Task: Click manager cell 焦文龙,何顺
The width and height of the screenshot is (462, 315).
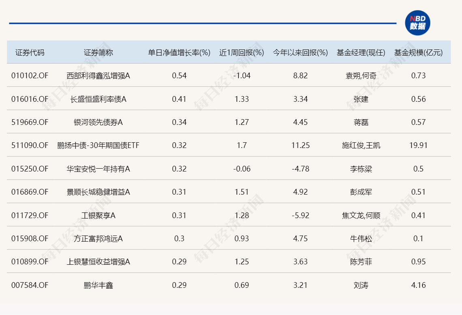Action: coord(361,215)
